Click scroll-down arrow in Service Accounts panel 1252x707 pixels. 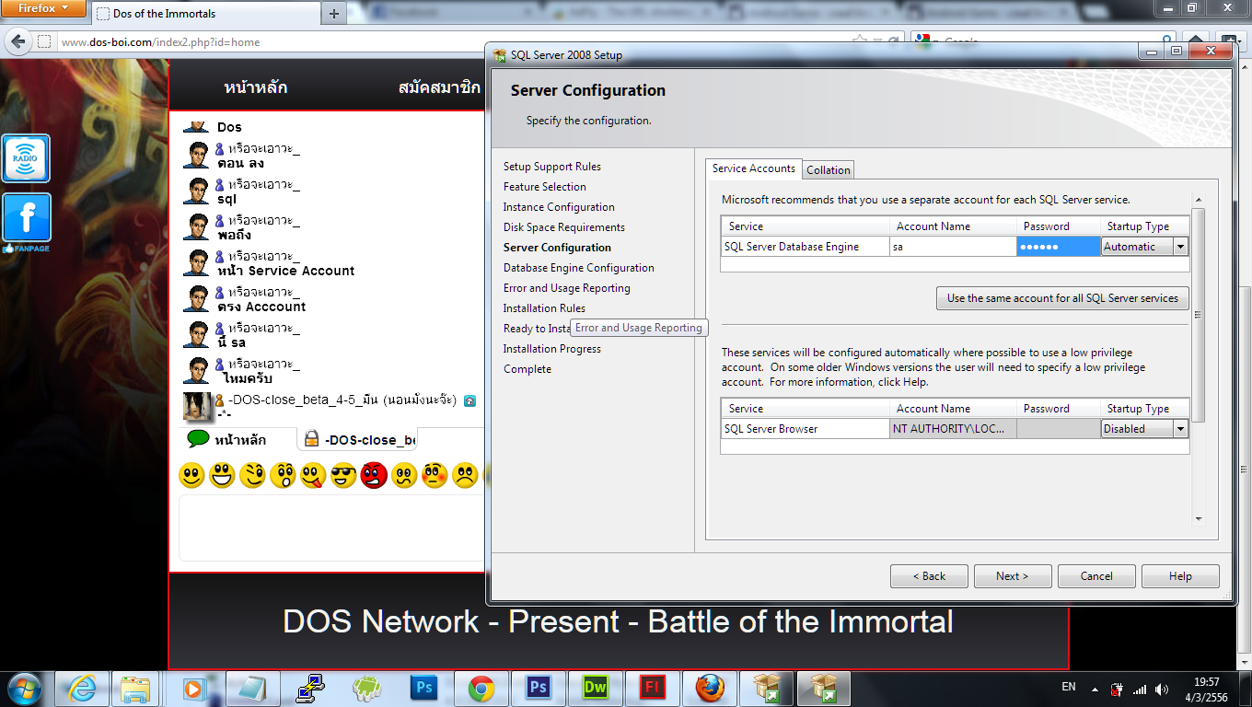click(1199, 519)
